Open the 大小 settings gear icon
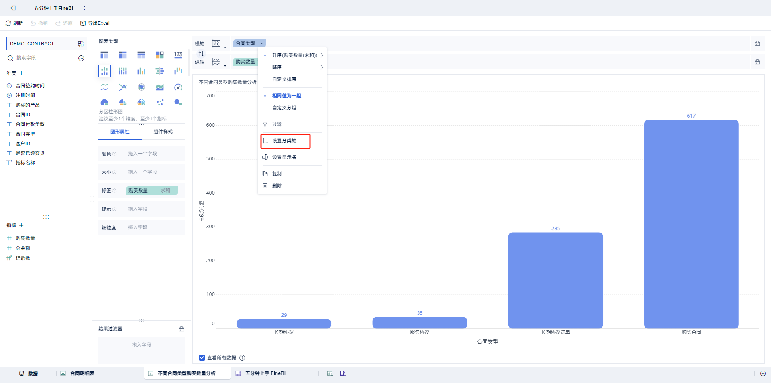This screenshot has width=771, height=383. 114,172
